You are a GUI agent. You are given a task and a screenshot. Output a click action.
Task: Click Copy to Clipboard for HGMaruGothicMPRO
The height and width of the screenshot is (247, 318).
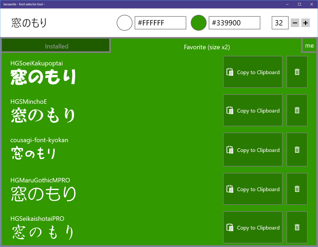[253, 189]
